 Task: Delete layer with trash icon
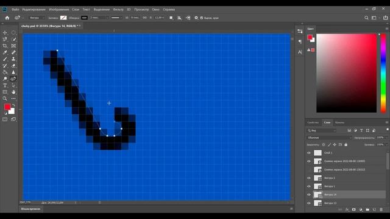381,209
